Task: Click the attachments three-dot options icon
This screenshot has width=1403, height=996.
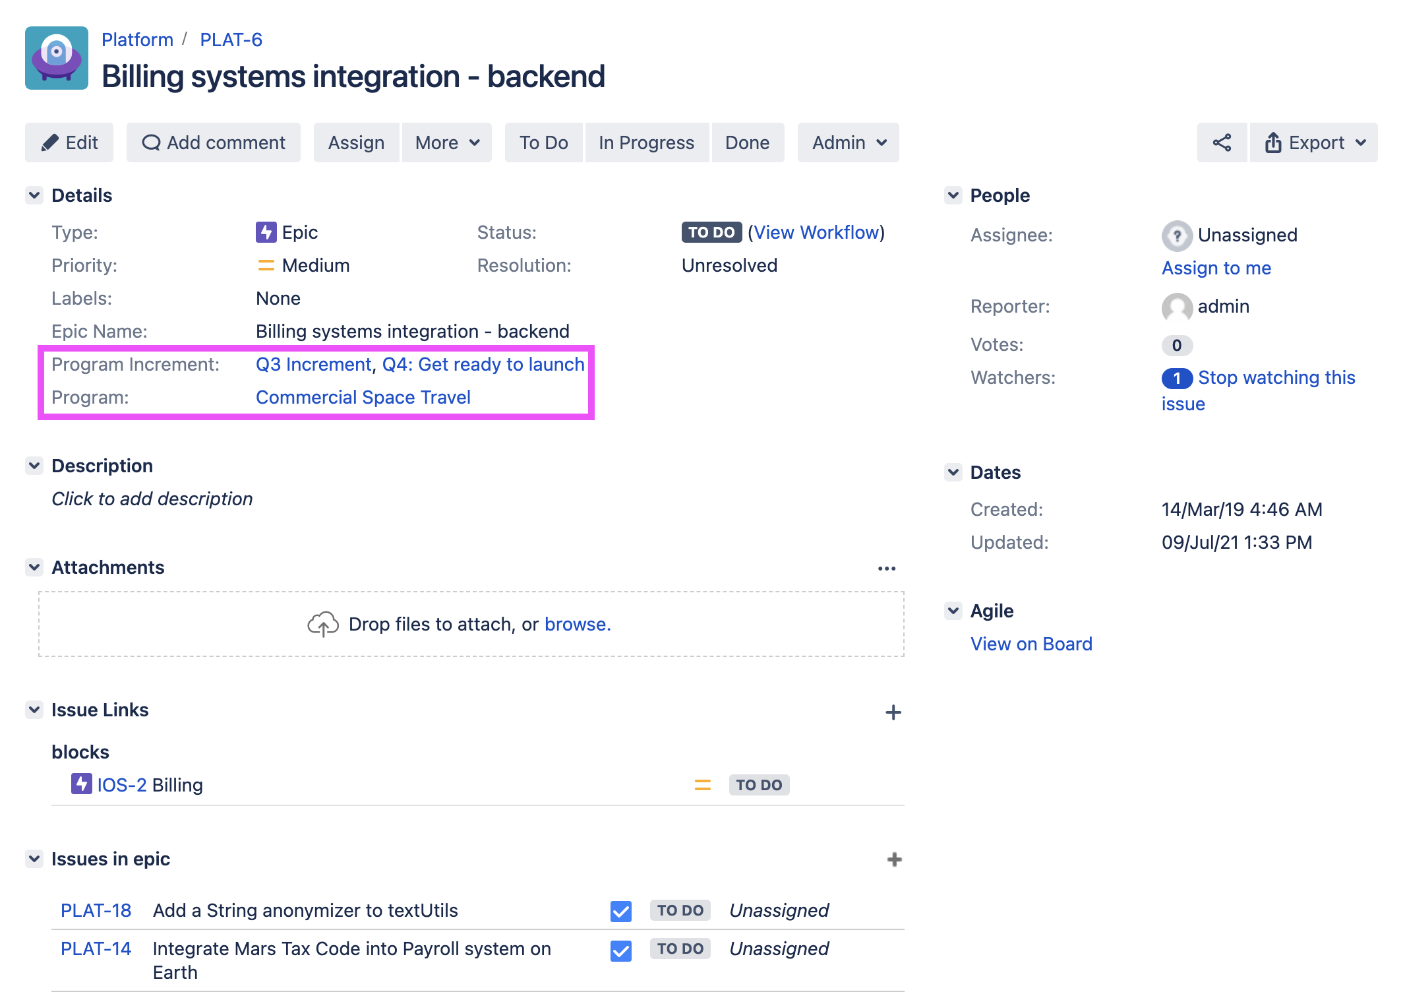Action: coord(886,569)
